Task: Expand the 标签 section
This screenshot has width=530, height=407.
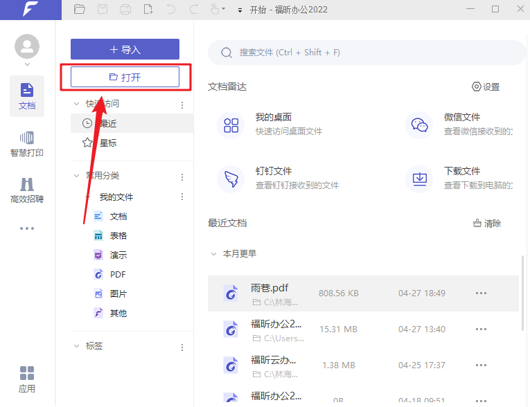Action: point(76,346)
